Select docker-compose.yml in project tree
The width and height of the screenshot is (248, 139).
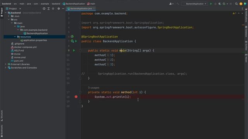(24, 47)
